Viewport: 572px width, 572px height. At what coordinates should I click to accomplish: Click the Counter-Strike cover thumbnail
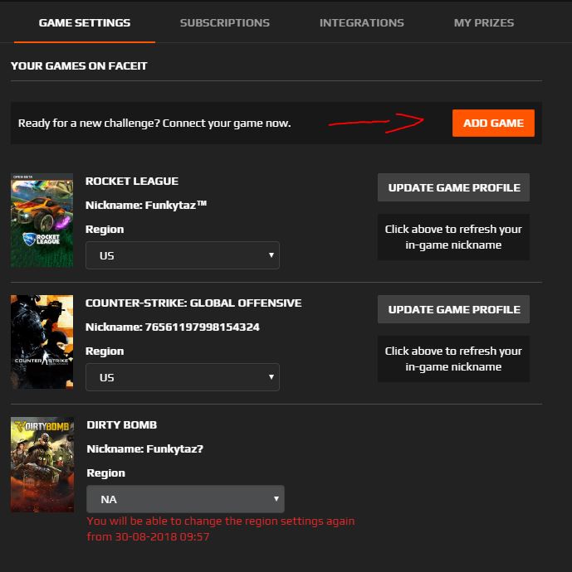(42, 342)
